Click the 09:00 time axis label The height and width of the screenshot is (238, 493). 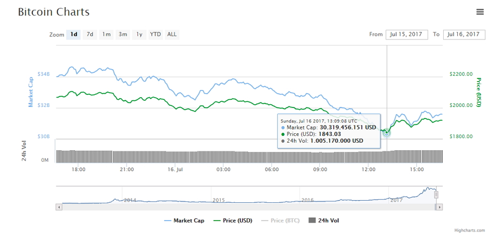320,169
